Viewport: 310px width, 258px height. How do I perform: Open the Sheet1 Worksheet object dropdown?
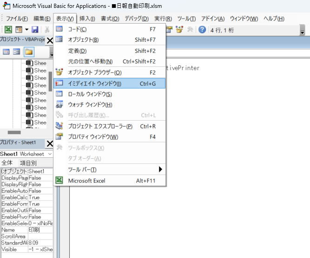[50, 154]
